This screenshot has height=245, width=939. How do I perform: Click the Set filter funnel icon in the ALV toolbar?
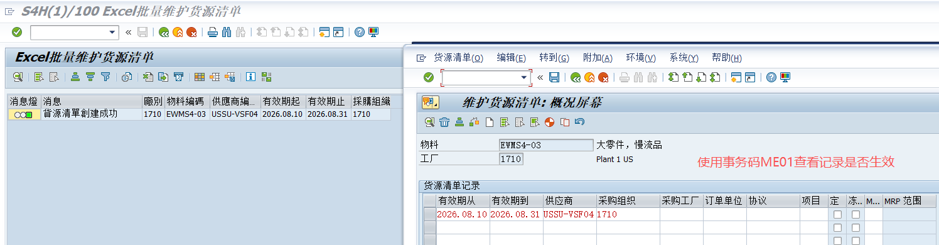point(105,77)
